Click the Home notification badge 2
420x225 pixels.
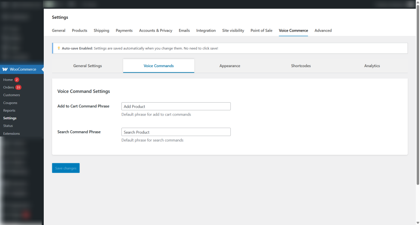click(17, 80)
